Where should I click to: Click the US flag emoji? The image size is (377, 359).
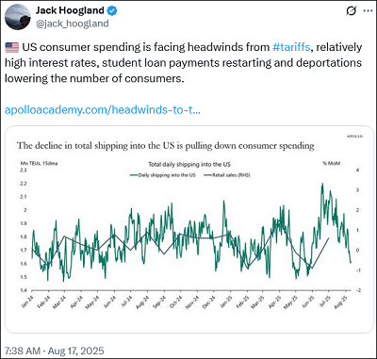click(12, 47)
